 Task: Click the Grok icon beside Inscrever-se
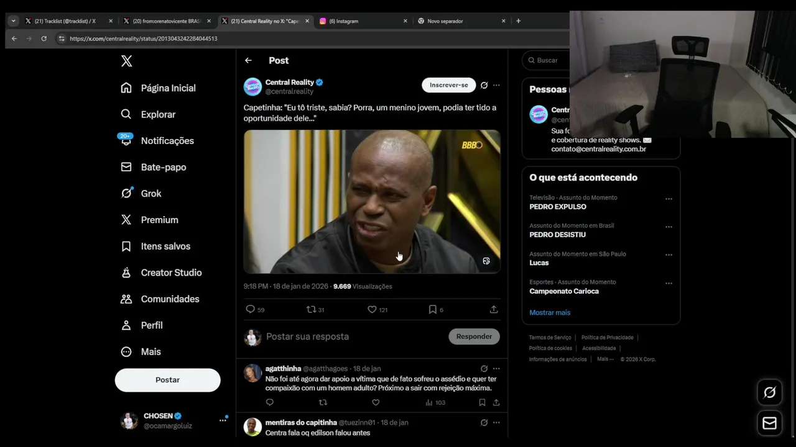(x=484, y=85)
